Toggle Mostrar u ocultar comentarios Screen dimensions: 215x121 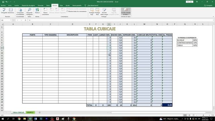coord(77,9)
